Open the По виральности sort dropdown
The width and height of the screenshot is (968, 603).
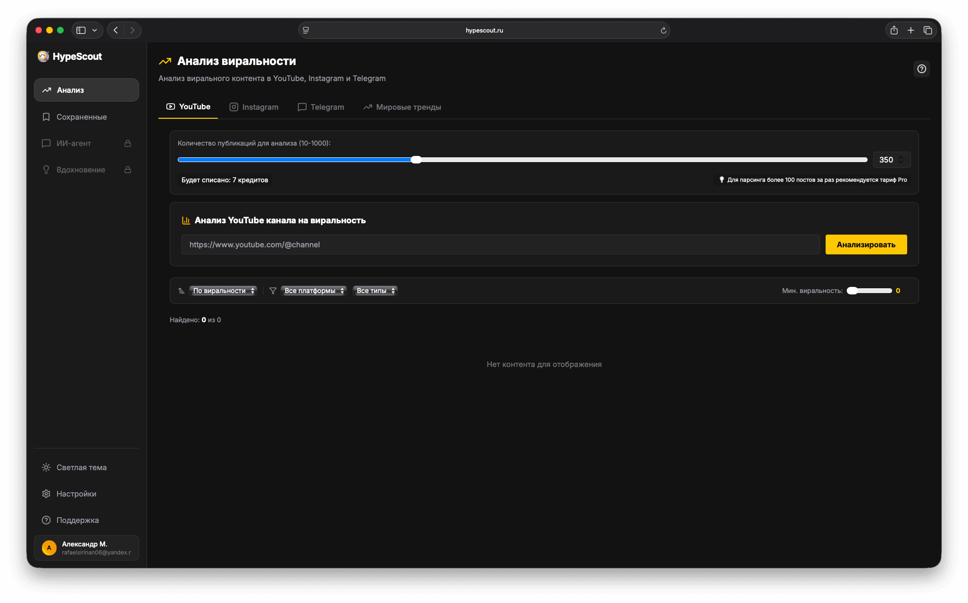(223, 291)
